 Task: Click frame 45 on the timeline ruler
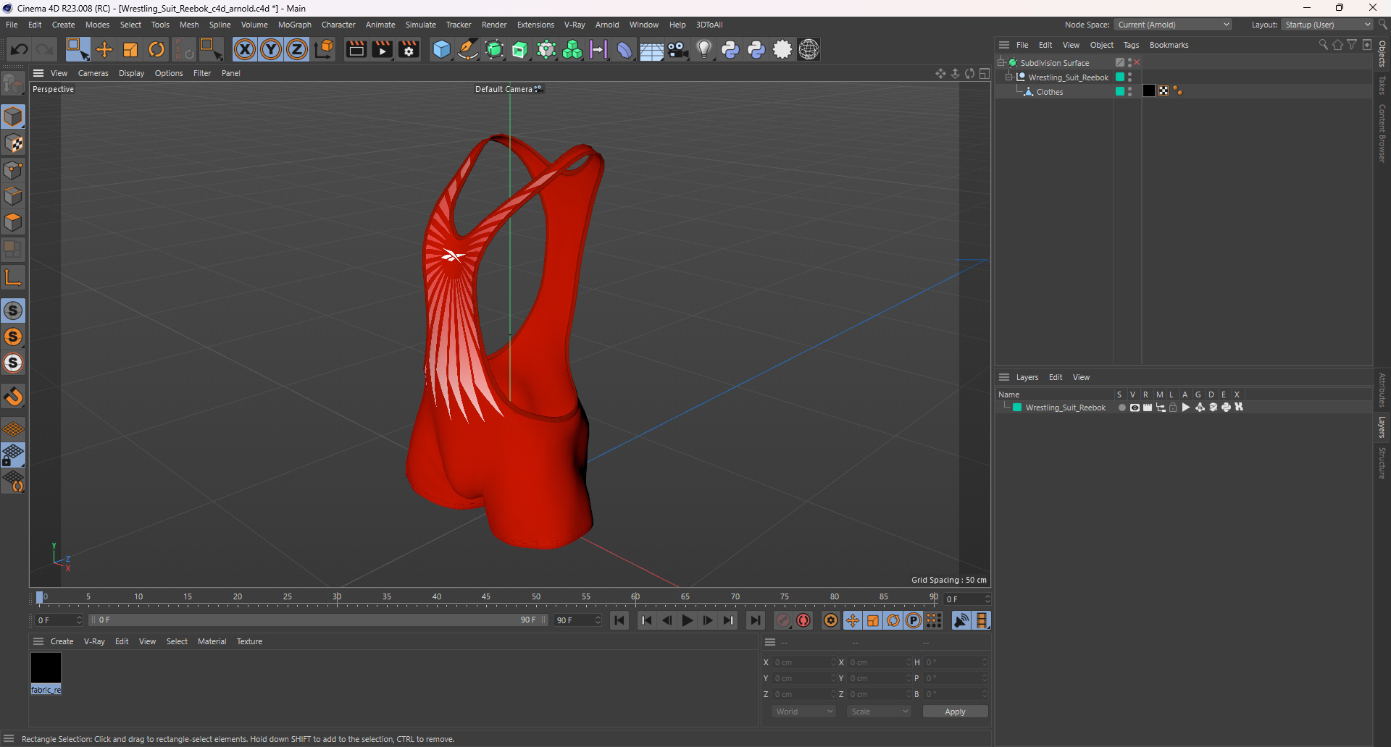[x=486, y=598]
